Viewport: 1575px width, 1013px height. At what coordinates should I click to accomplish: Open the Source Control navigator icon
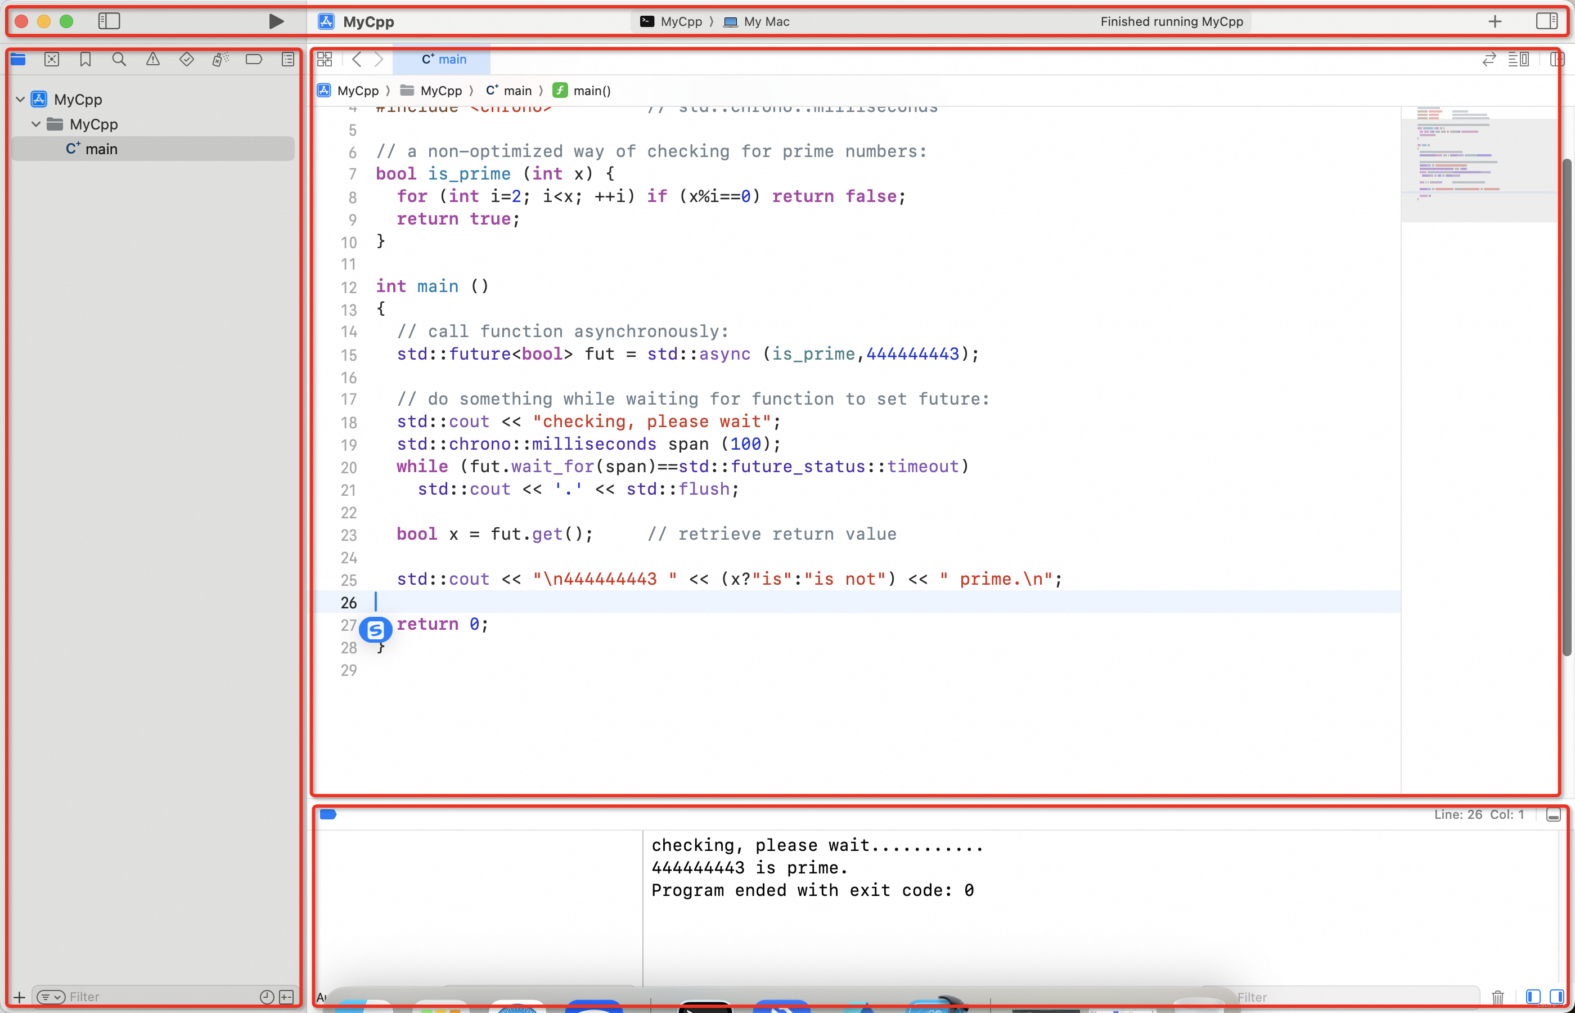52,60
